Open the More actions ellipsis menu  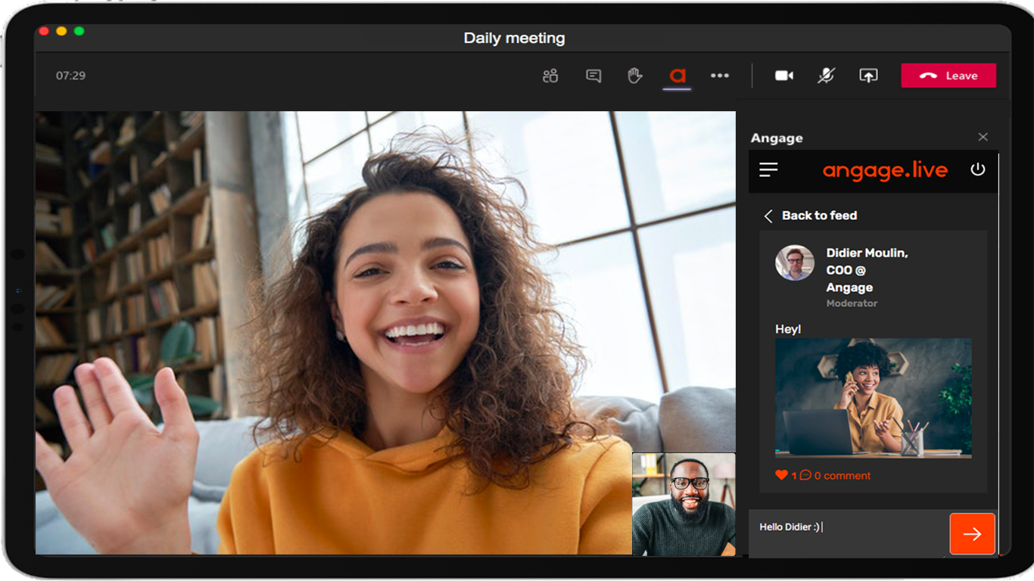pyautogui.click(x=720, y=76)
